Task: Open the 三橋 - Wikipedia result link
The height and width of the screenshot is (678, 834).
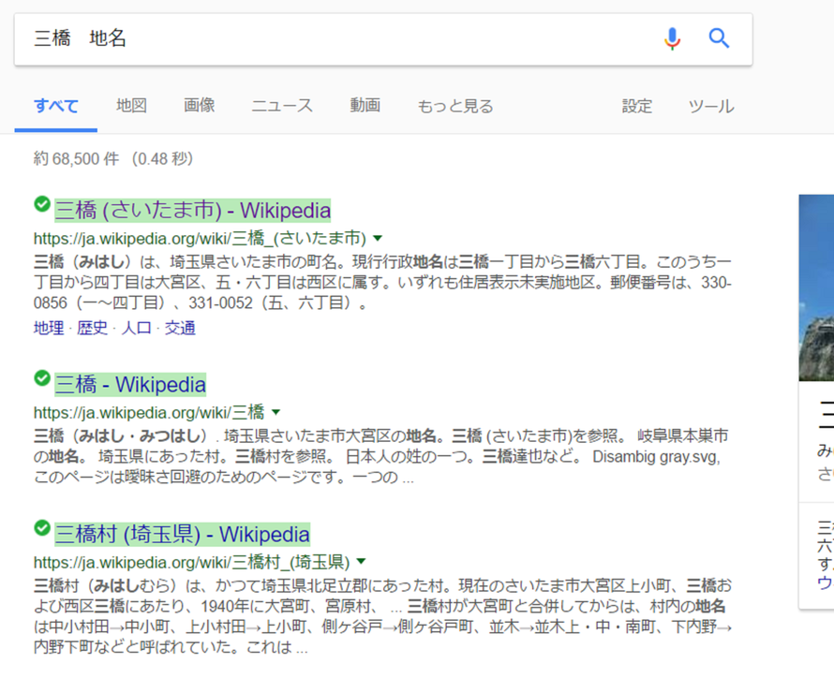Action: coord(130,385)
